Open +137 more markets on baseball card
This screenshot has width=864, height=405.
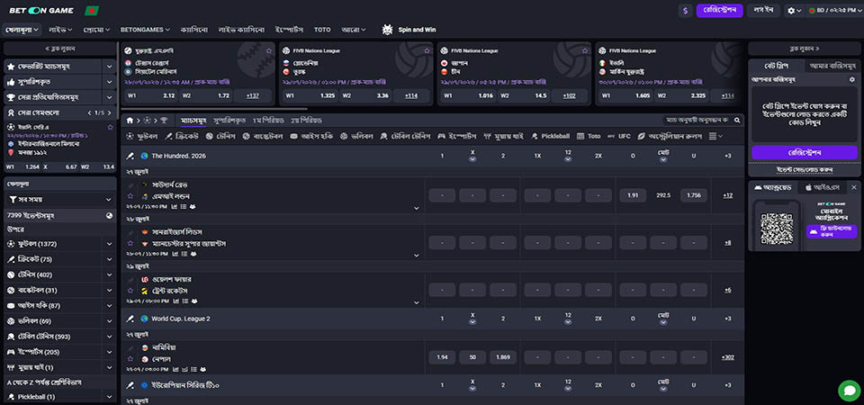(x=253, y=96)
